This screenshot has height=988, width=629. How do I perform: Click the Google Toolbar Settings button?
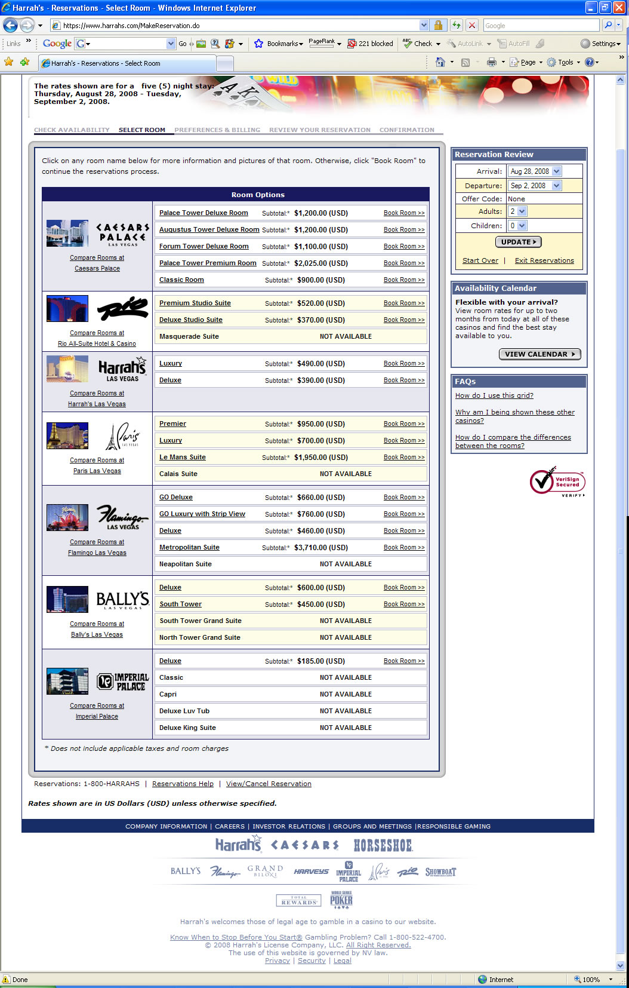click(x=600, y=44)
